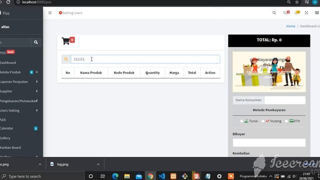This screenshot has width=320, height=180.
Task: Select Hutang payment method
Action: point(263,121)
